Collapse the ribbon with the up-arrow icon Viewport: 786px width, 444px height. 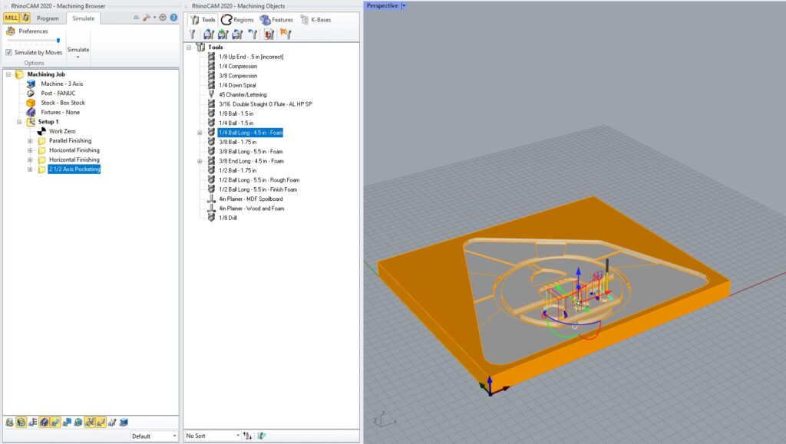136,18
